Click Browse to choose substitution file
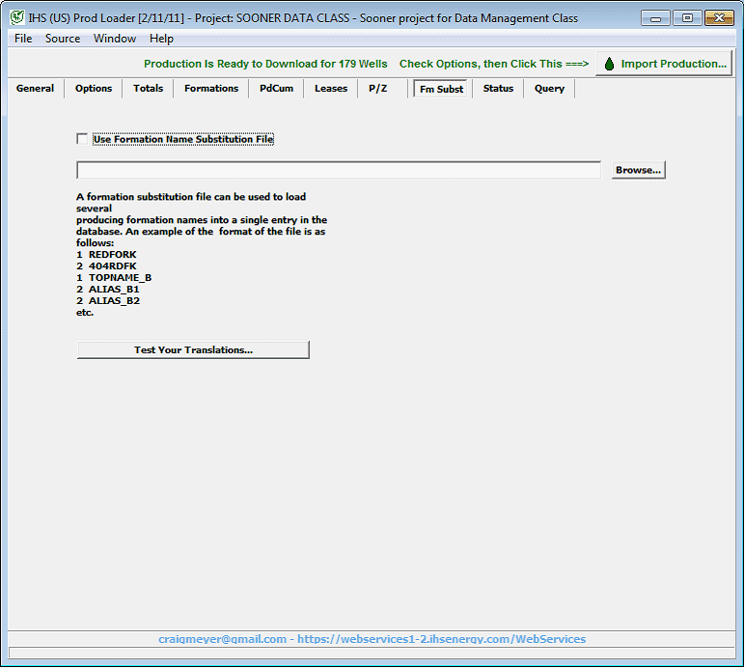Screen dimensions: 745x668 638,170
